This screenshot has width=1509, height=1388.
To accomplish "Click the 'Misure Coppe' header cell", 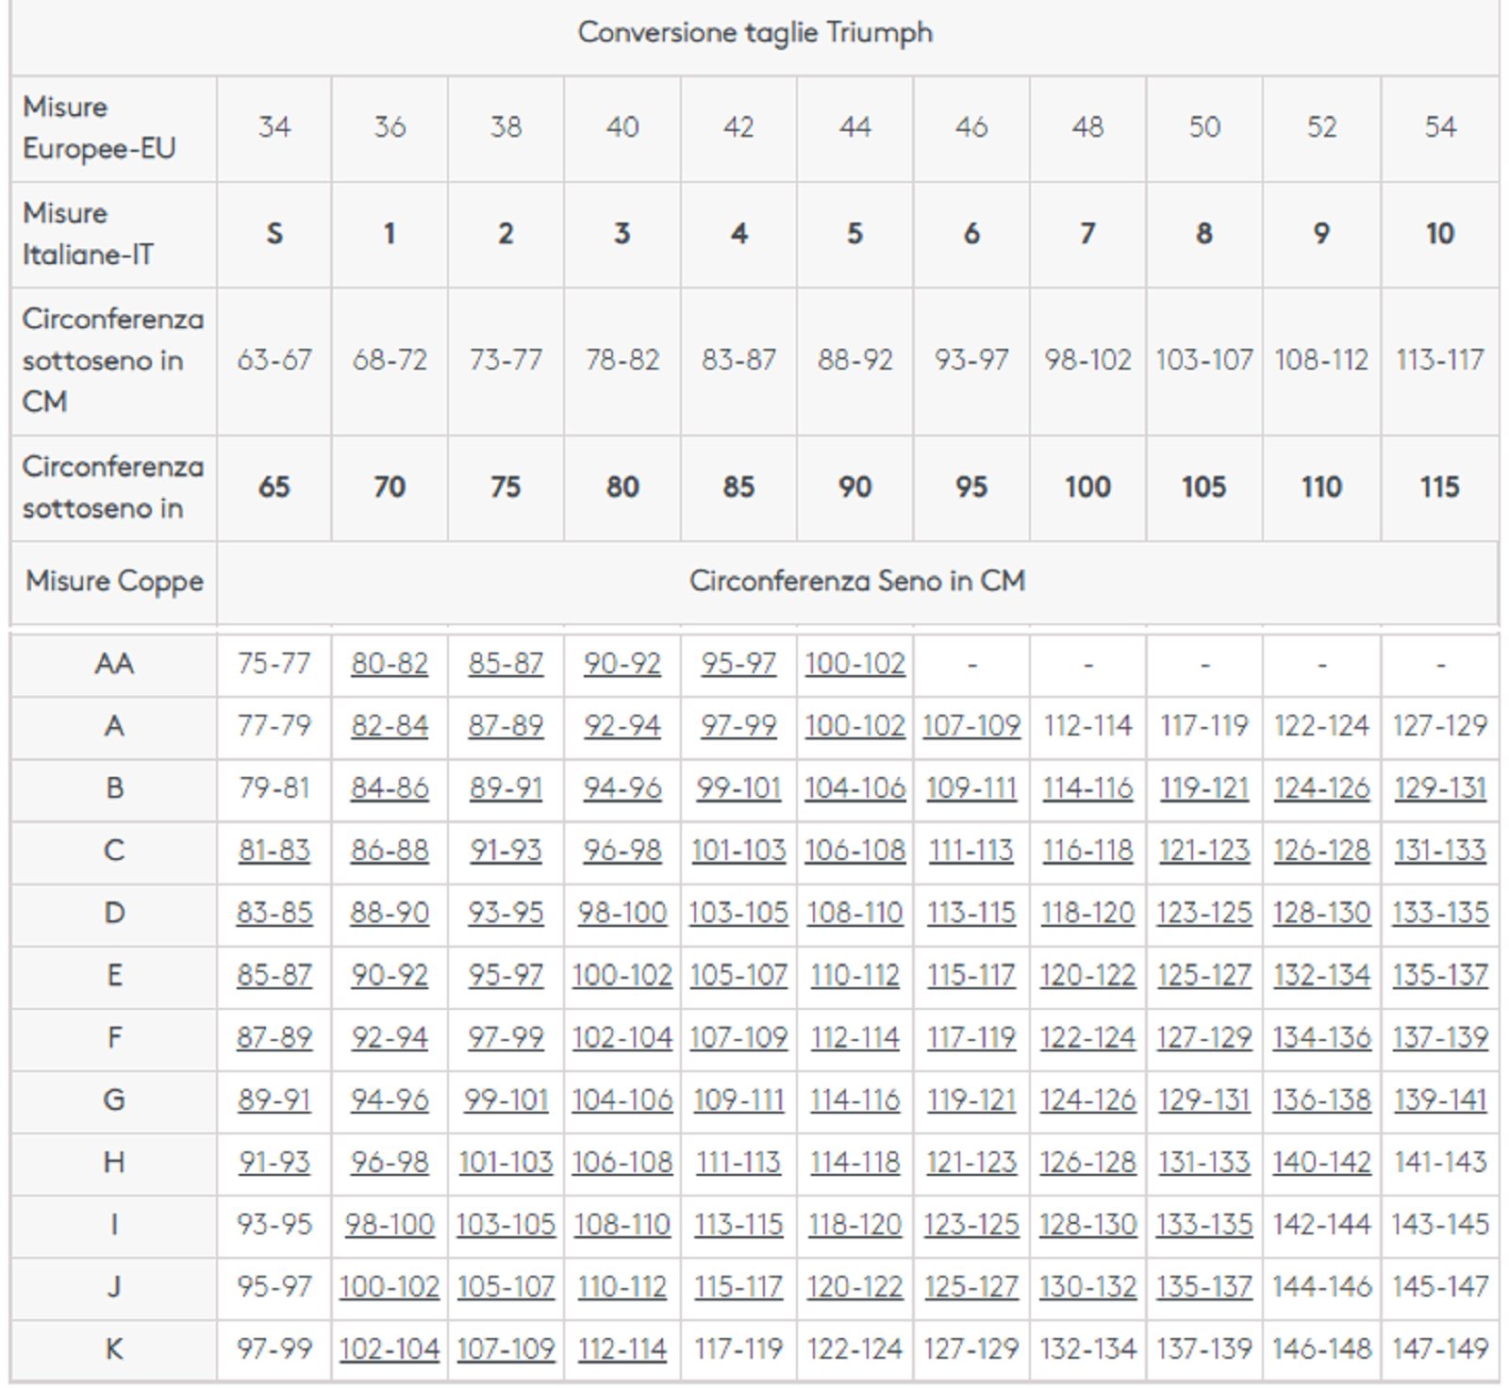I will point(114,581).
